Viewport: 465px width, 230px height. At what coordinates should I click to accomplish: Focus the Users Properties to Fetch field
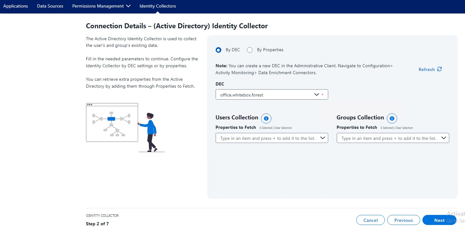[x=267, y=138]
